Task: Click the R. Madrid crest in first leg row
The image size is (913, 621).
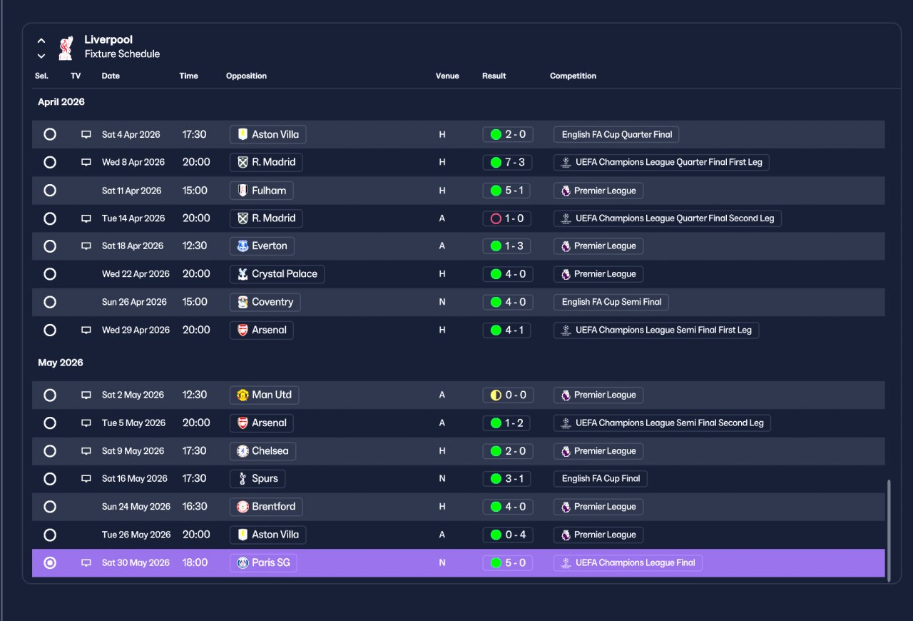Action: point(243,162)
